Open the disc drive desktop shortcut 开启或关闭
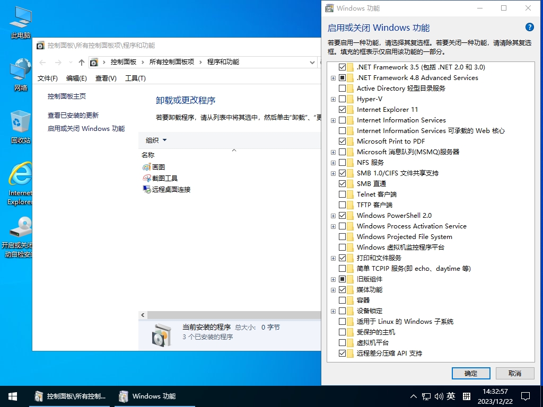 [x=17, y=237]
